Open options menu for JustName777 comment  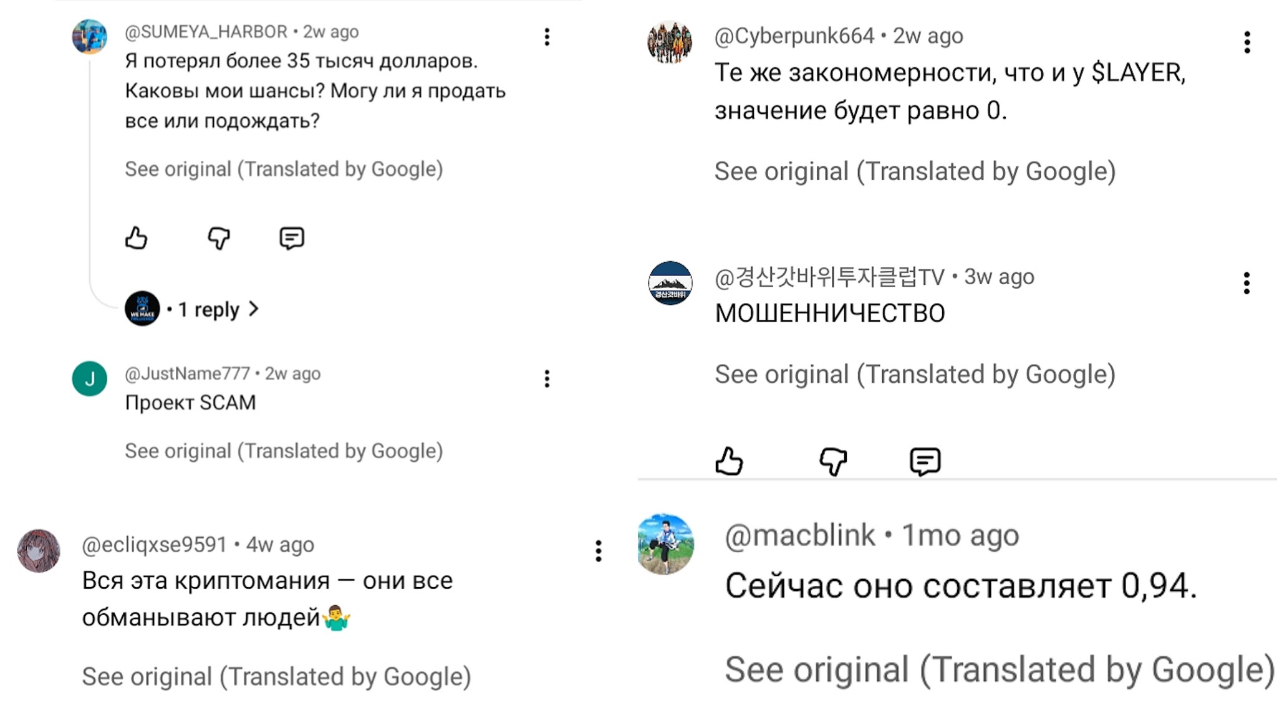point(547,378)
